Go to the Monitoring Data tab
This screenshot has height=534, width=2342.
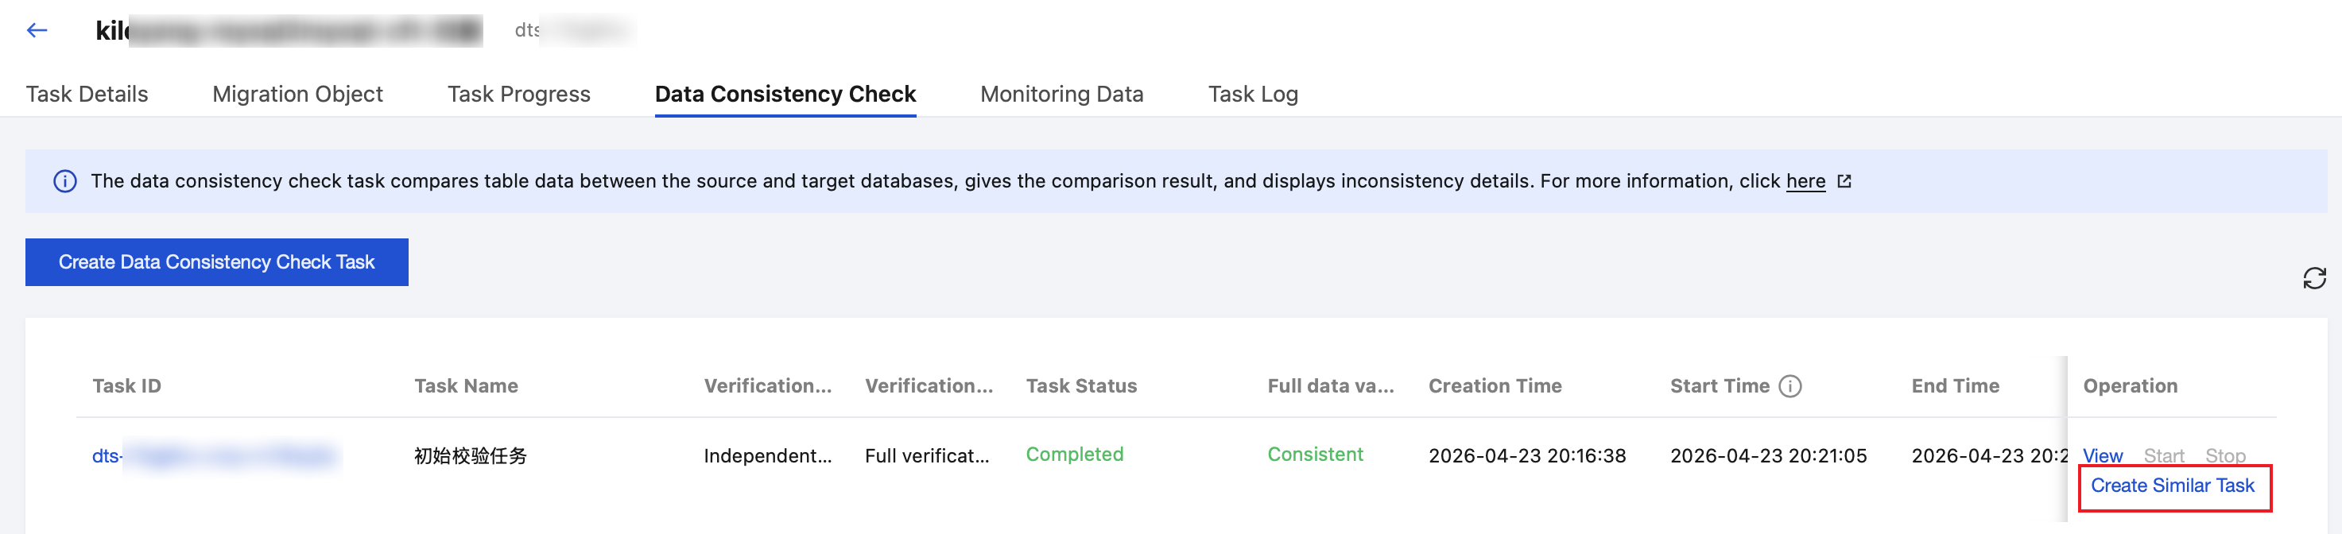click(x=1061, y=95)
